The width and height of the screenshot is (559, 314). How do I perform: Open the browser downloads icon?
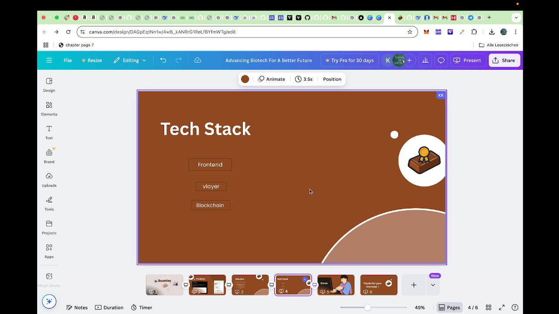click(492, 32)
